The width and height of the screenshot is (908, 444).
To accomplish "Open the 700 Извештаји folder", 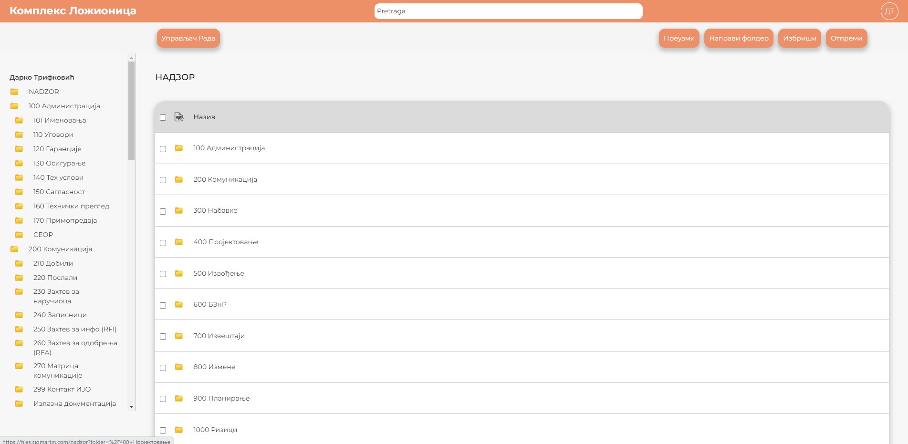I will [x=219, y=336].
